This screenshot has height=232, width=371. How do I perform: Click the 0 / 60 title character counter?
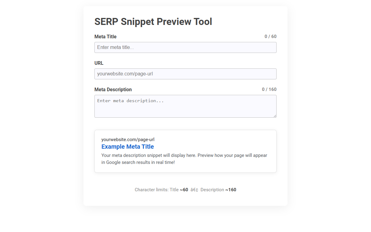270,36
